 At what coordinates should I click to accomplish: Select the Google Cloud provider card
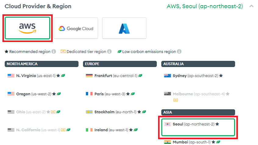coord(76,28)
